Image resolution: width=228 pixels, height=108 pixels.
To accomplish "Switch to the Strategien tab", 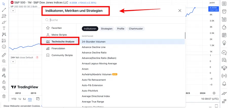I will point(106,29).
